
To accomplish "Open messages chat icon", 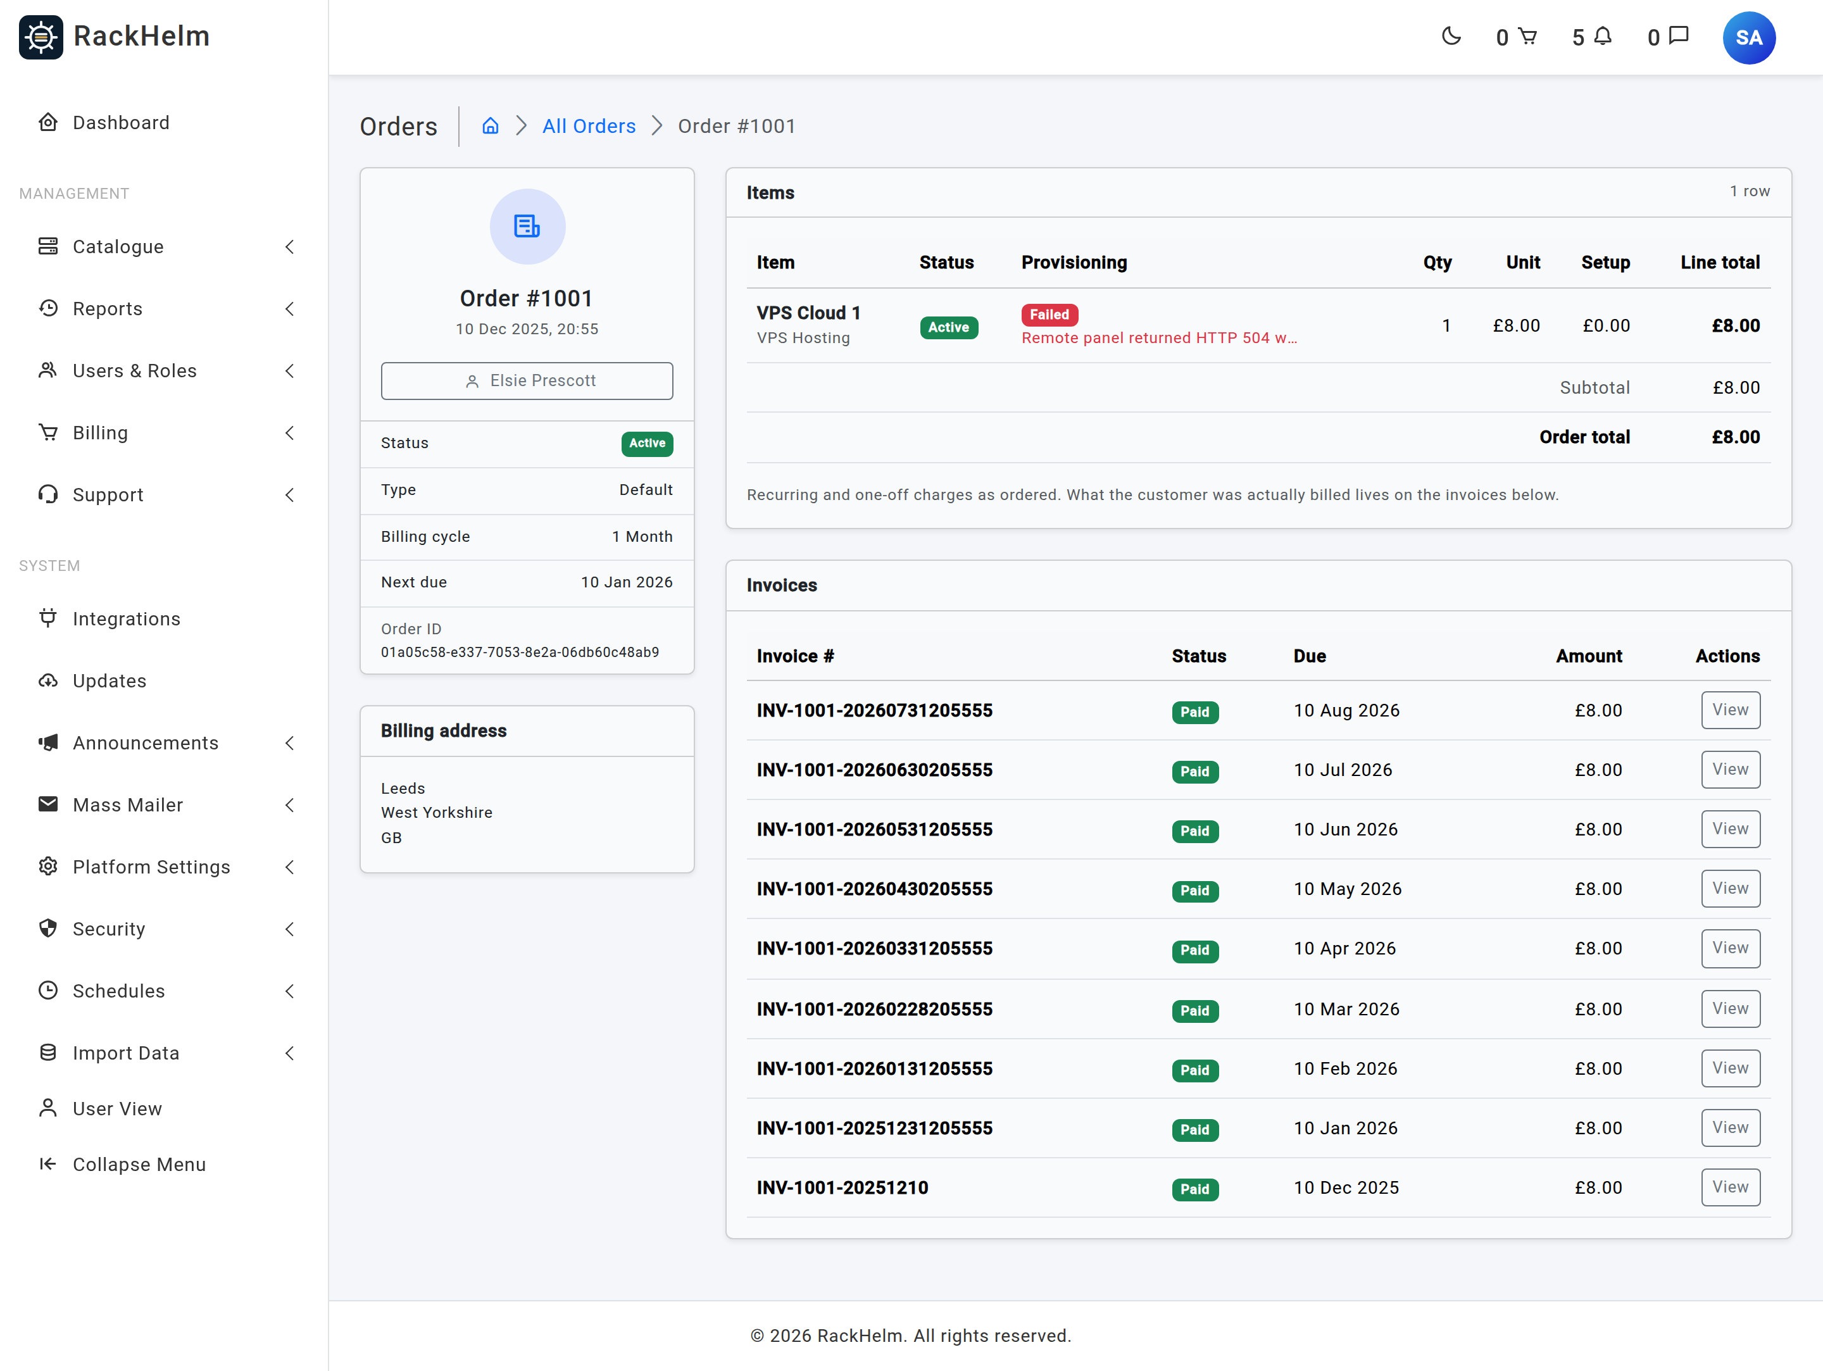I will pos(1679,36).
